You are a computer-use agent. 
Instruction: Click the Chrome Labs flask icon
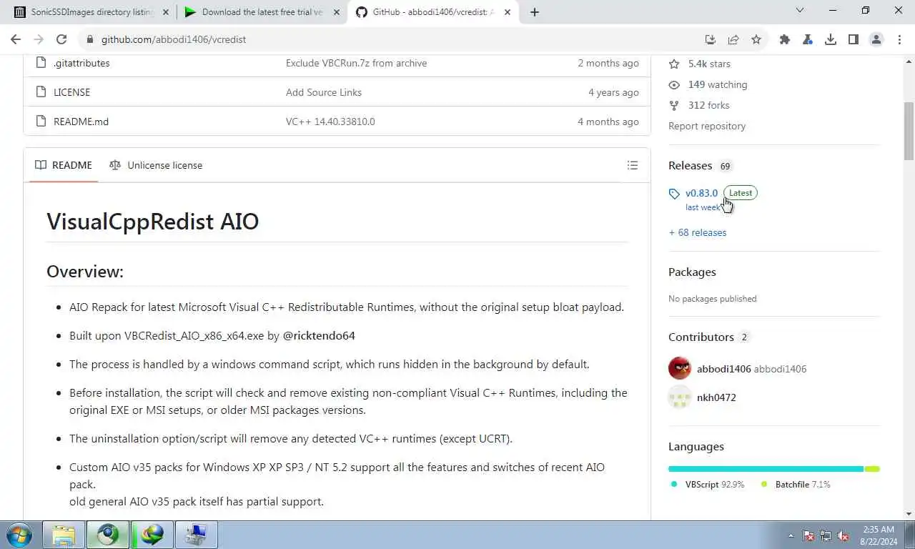tap(808, 39)
